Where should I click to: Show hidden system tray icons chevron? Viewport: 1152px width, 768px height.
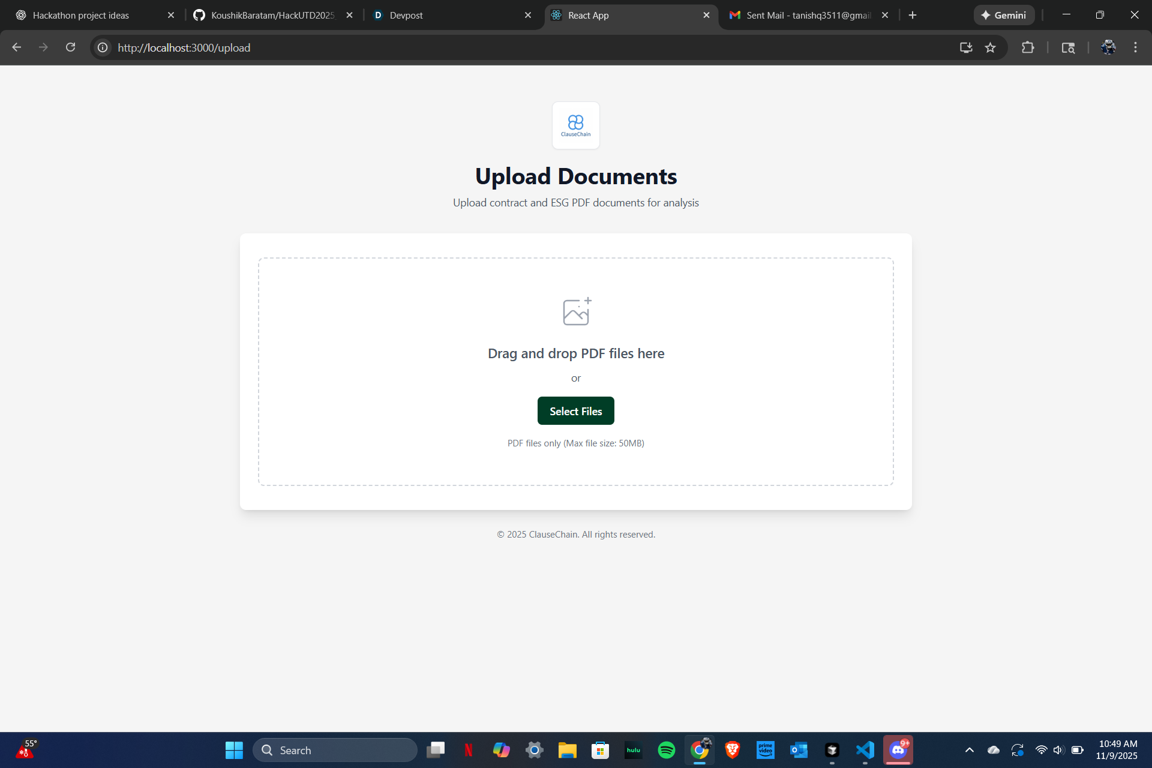coord(969,750)
